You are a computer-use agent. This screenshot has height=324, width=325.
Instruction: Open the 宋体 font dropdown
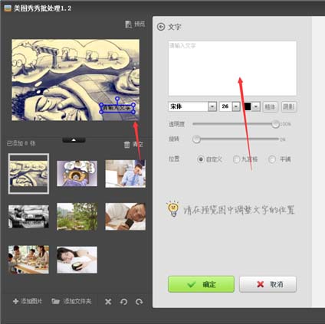click(212, 106)
